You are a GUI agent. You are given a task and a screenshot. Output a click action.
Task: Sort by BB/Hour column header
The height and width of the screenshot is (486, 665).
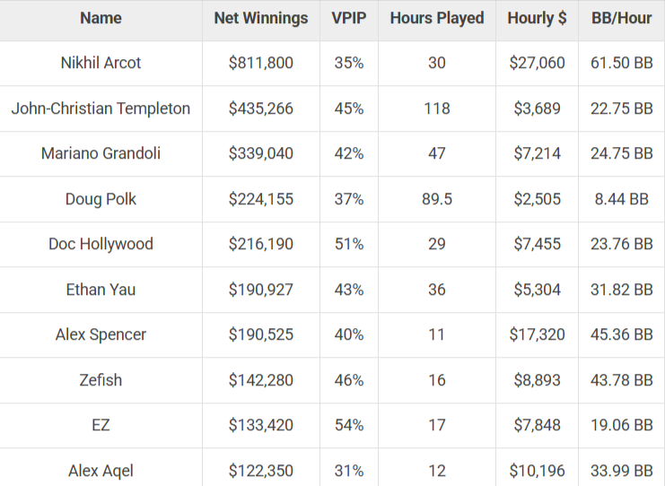pos(622,18)
